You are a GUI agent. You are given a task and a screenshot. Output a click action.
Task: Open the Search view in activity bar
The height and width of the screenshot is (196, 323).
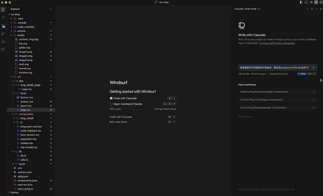[x=3, y=17]
